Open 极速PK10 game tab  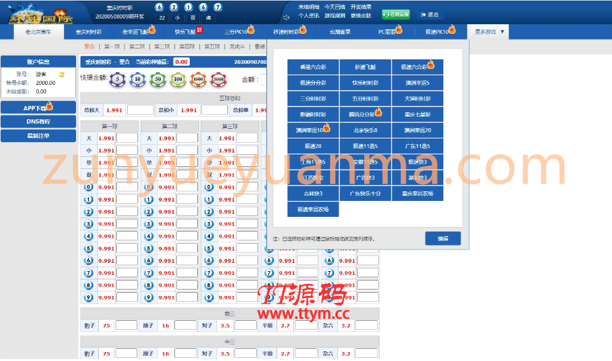437,32
